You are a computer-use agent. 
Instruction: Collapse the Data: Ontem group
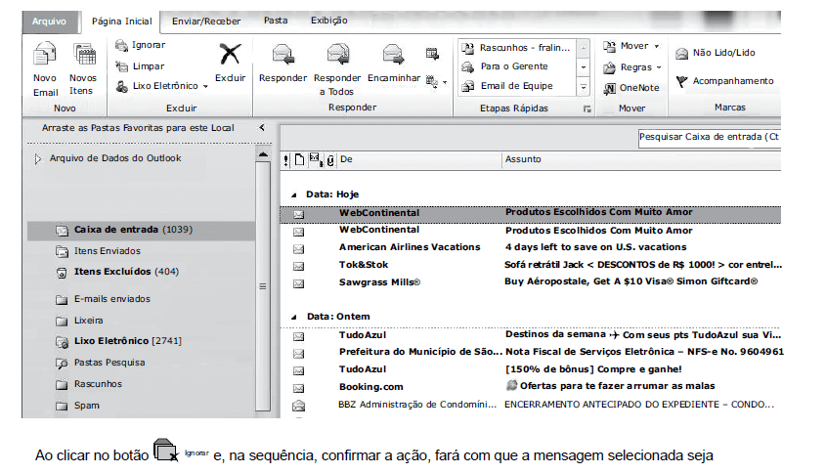[294, 317]
